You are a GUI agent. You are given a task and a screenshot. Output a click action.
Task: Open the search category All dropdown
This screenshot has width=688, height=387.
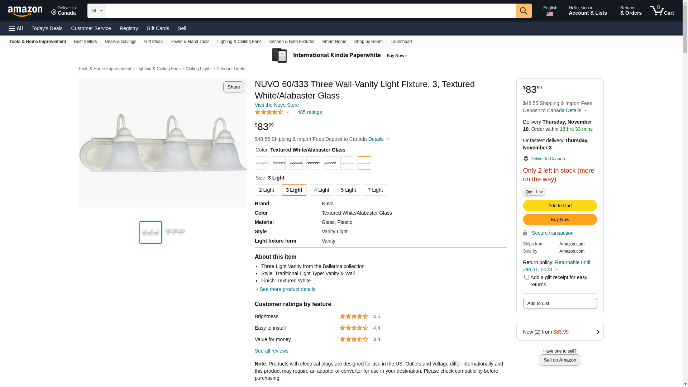(x=97, y=11)
